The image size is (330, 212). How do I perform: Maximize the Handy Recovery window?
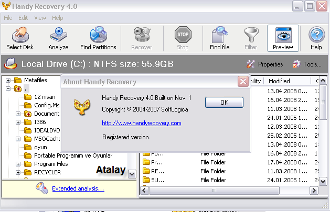point(310,6)
